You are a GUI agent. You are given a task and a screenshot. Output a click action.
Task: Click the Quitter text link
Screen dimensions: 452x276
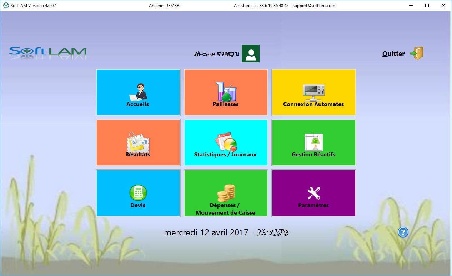[x=393, y=54]
